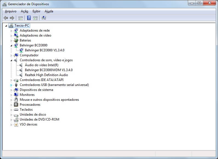The image size is (218, 159).
Task: Click the Baterias battery icon
Action: [16, 40]
